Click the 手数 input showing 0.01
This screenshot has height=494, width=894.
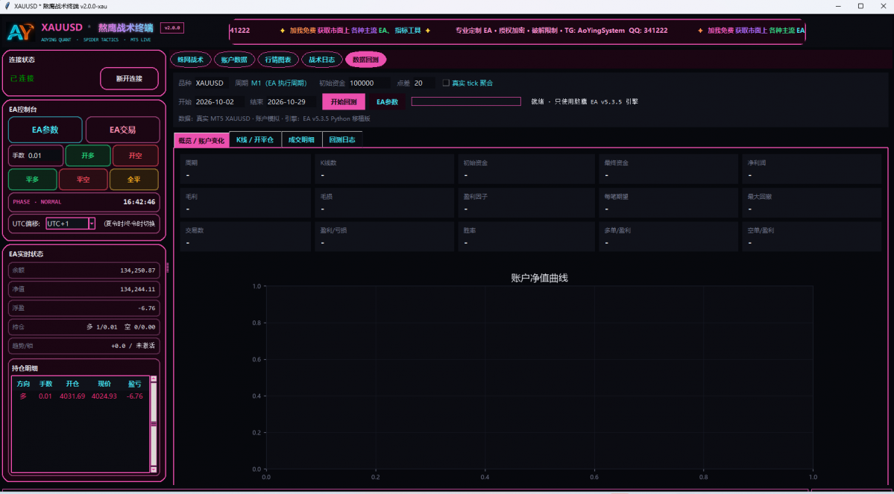tap(45, 156)
